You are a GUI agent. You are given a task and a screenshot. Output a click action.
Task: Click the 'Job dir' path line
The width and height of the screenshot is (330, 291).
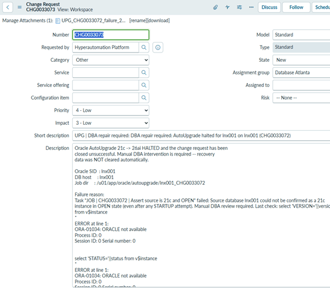[140, 183]
